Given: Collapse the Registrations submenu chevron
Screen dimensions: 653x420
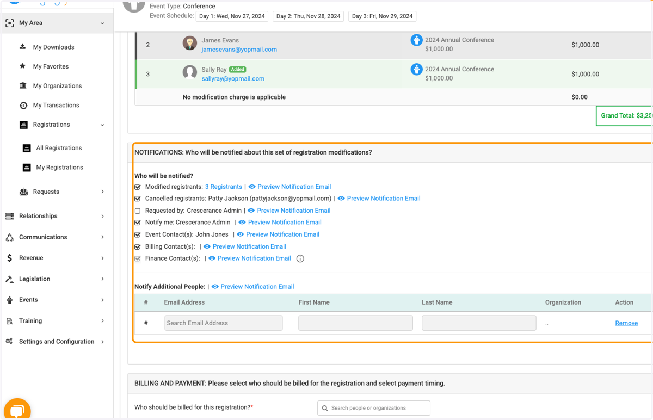Looking at the screenshot, I should pos(102,125).
